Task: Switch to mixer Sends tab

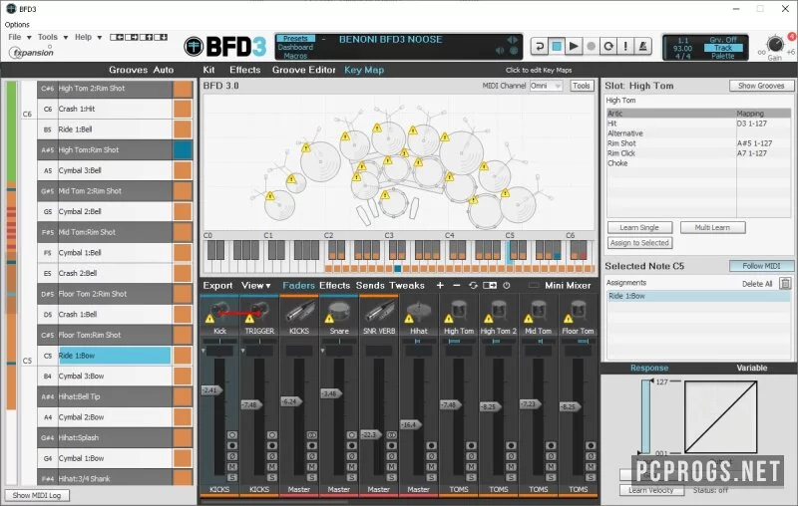Action: 370,286
